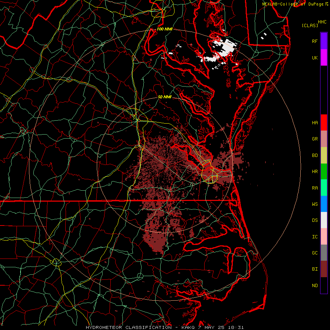Click the WS blue legend swatch
This screenshot has width=330, height=330.
[324, 204]
